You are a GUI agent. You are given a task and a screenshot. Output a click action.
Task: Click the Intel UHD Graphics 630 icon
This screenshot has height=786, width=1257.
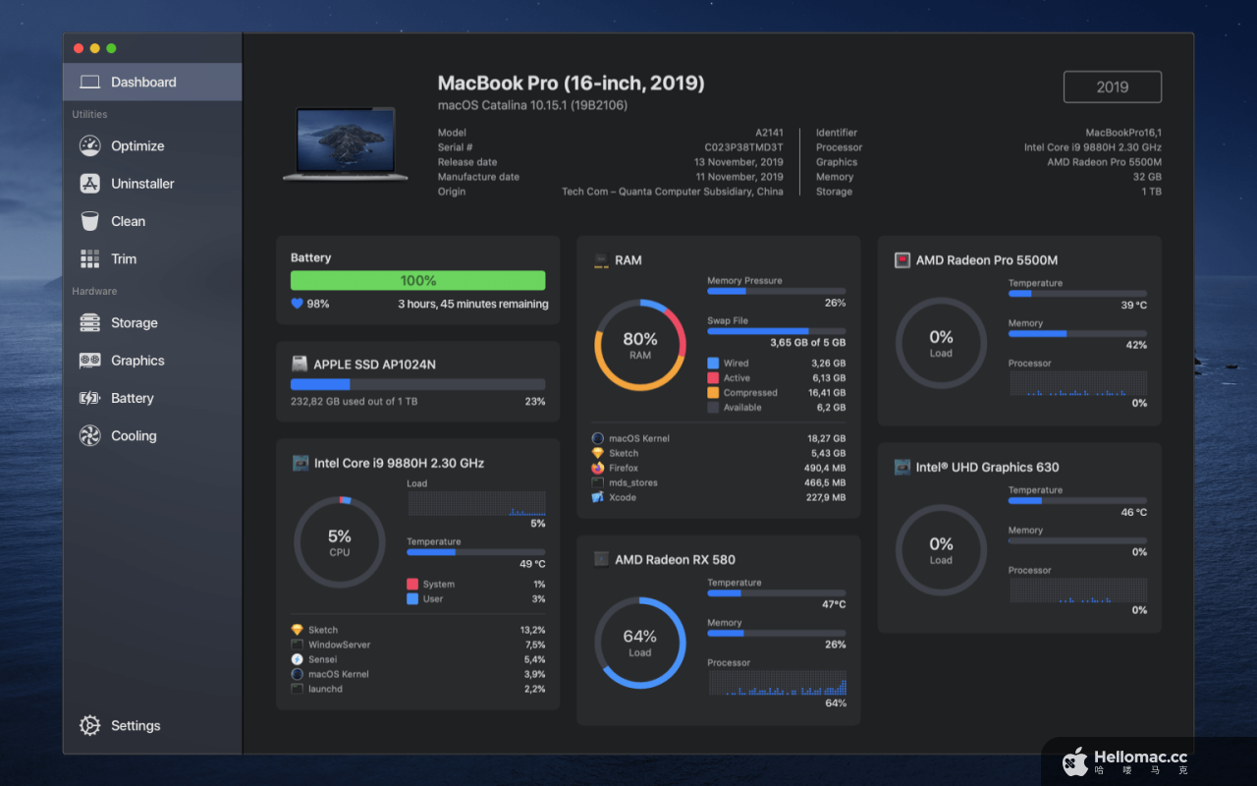click(x=902, y=467)
